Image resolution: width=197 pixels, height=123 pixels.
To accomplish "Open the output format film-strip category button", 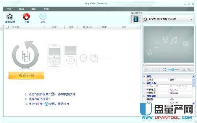I will pyautogui.click(x=136, y=19).
